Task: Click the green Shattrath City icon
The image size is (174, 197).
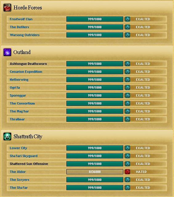Action: pyautogui.click(x=7, y=136)
